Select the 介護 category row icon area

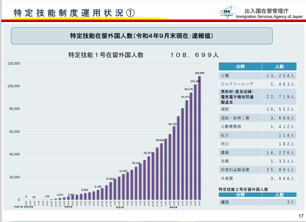pyautogui.click(x=240, y=75)
